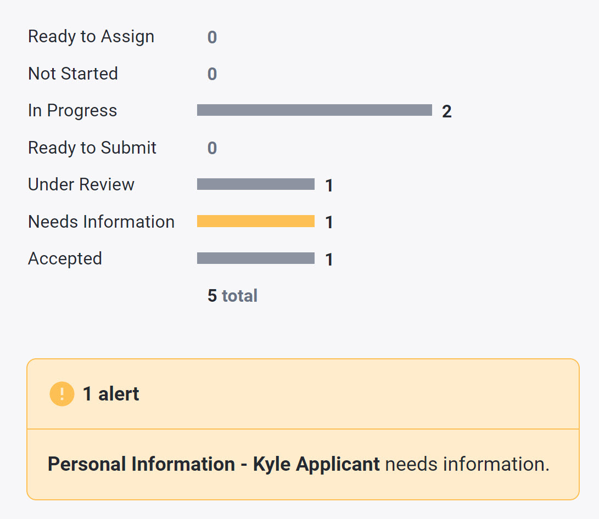Select the Accepted status label
The image size is (599, 519).
[x=65, y=258]
